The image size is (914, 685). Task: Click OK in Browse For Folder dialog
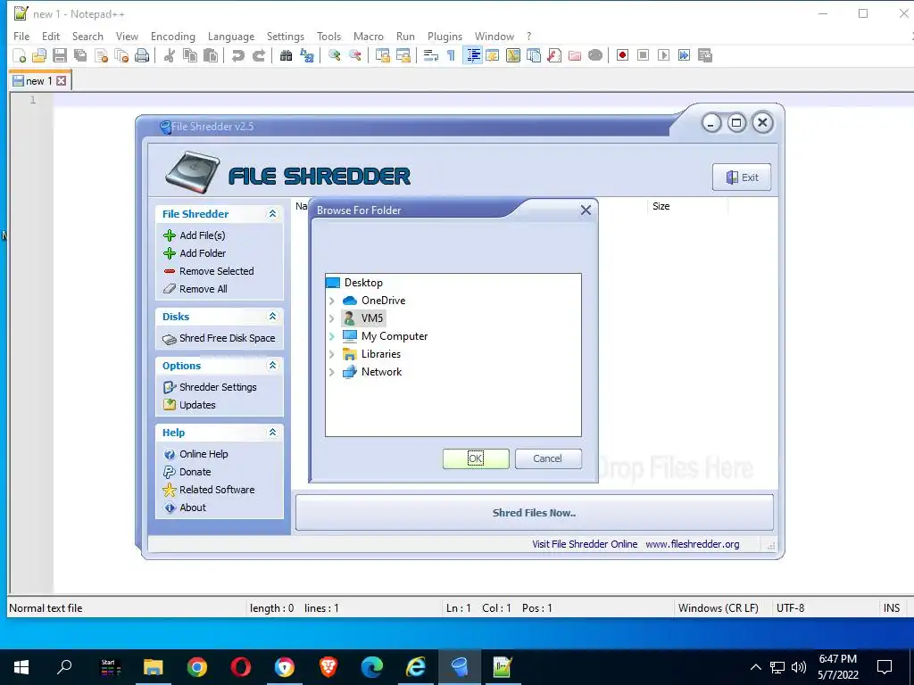[476, 458]
